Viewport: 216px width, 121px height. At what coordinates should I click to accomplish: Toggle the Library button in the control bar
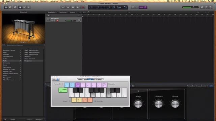(6, 7)
